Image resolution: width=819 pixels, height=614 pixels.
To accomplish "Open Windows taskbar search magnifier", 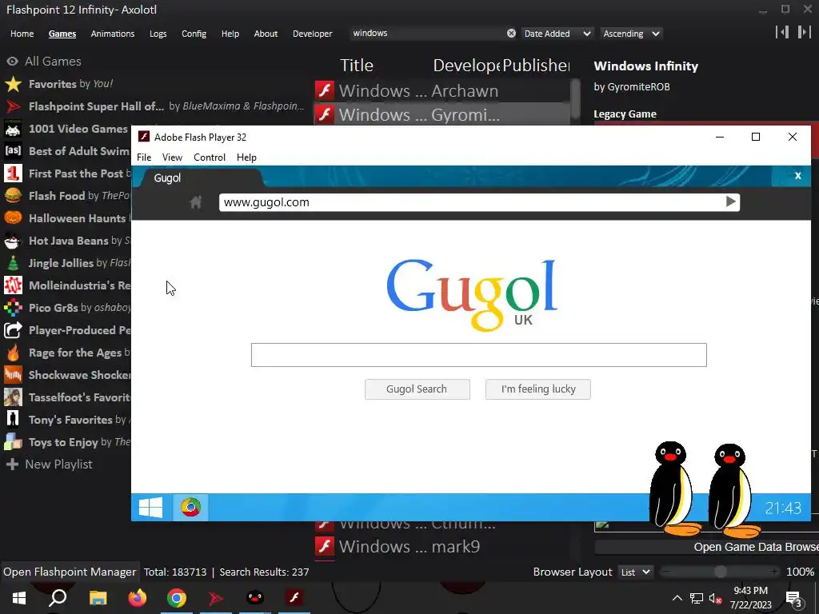I will (x=58, y=598).
